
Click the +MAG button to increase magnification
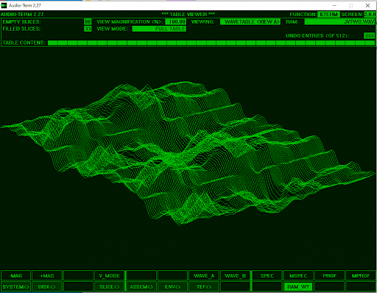[x=47, y=275]
